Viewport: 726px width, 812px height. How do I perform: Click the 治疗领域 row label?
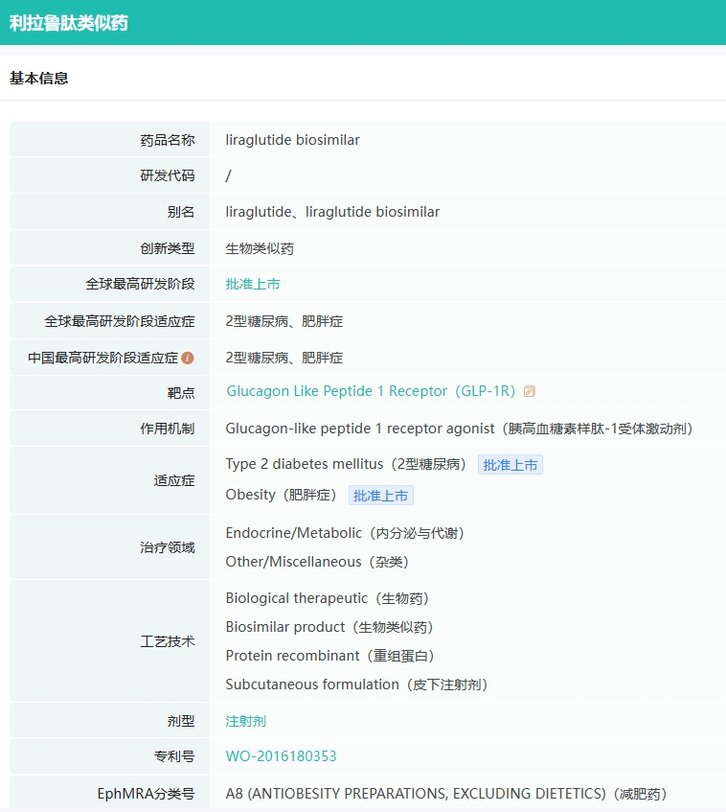[x=168, y=547]
